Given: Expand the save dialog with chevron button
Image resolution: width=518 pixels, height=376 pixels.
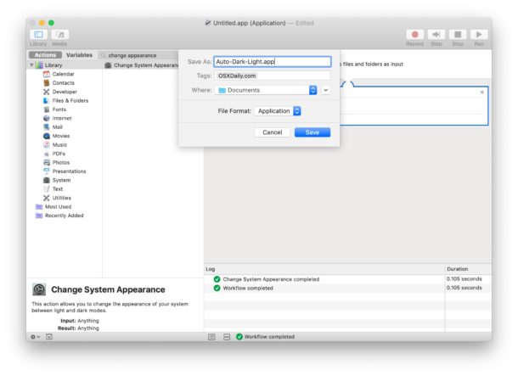Looking at the screenshot, I should pyautogui.click(x=325, y=90).
